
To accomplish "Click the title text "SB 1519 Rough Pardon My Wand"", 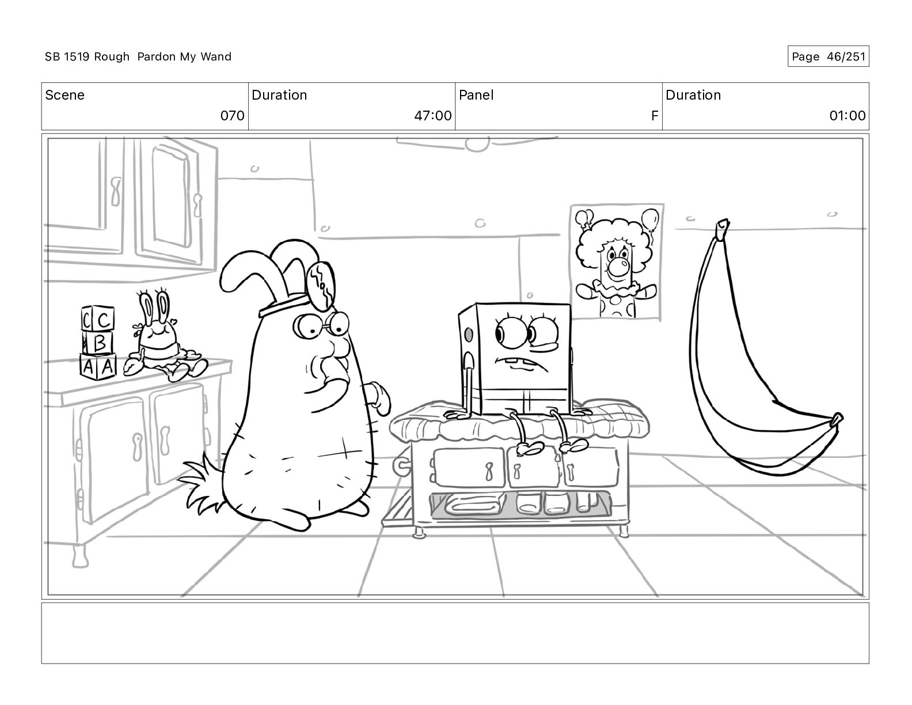I will tap(138, 56).
